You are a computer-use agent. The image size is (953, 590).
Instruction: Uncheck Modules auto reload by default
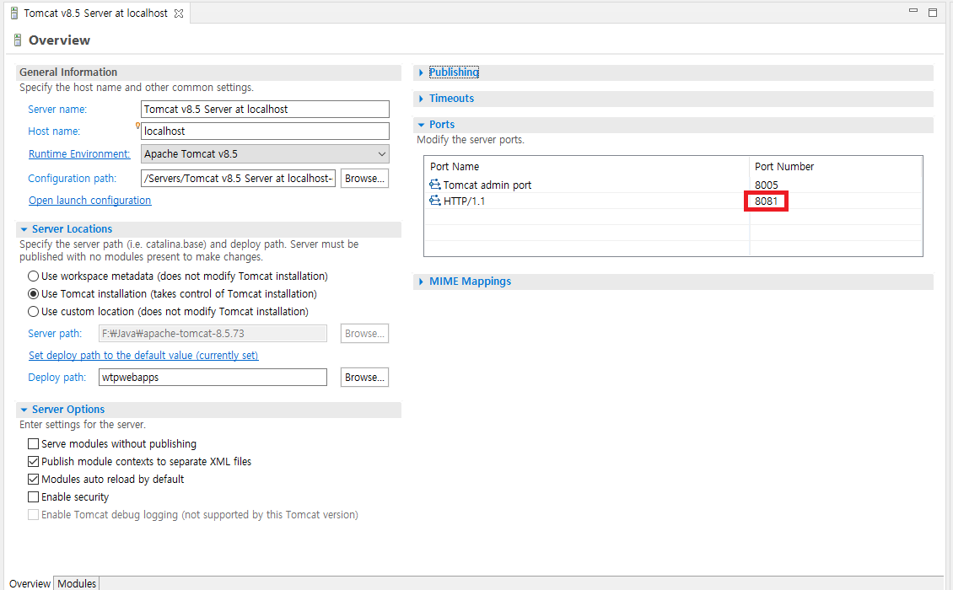tap(34, 479)
